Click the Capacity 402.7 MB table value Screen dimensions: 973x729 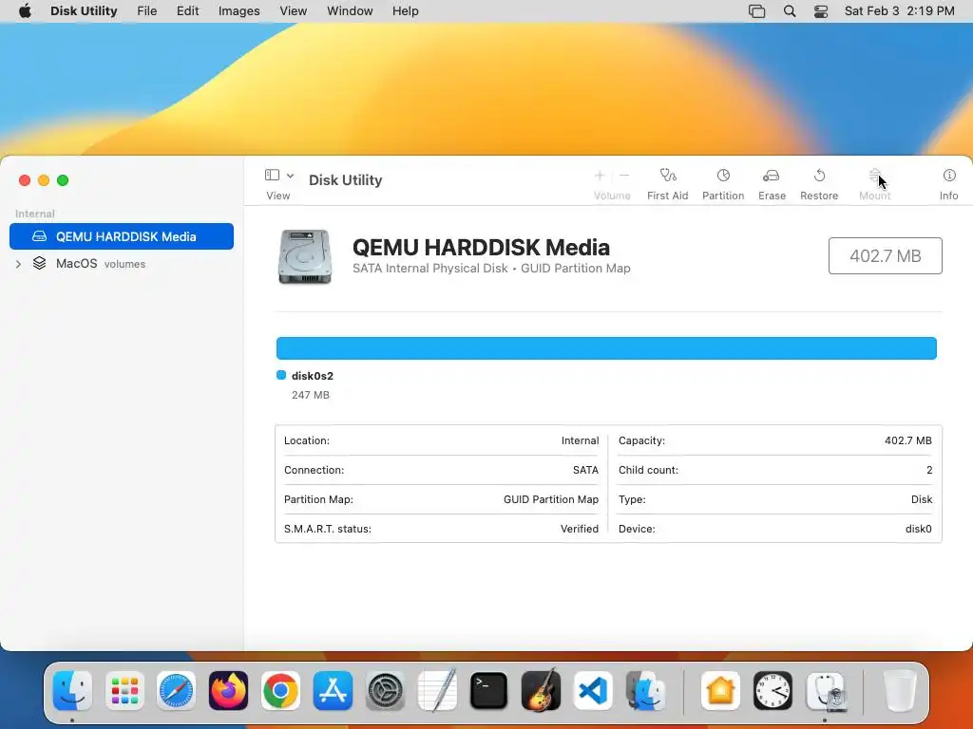click(907, 440)
